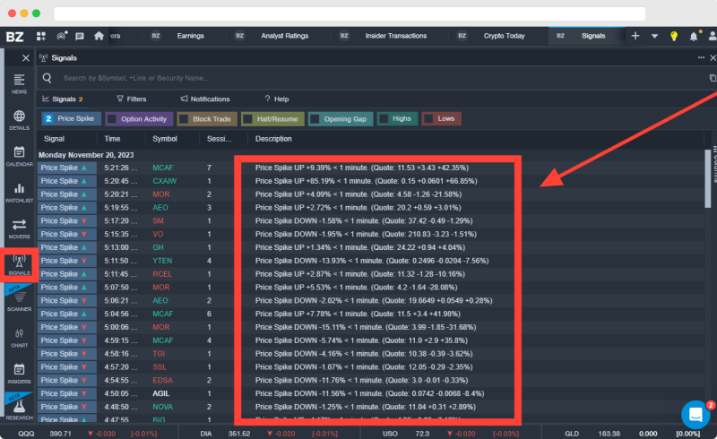Click the GLD ticker in status bar
The image size is (717, 439).
tap(572, 434)
